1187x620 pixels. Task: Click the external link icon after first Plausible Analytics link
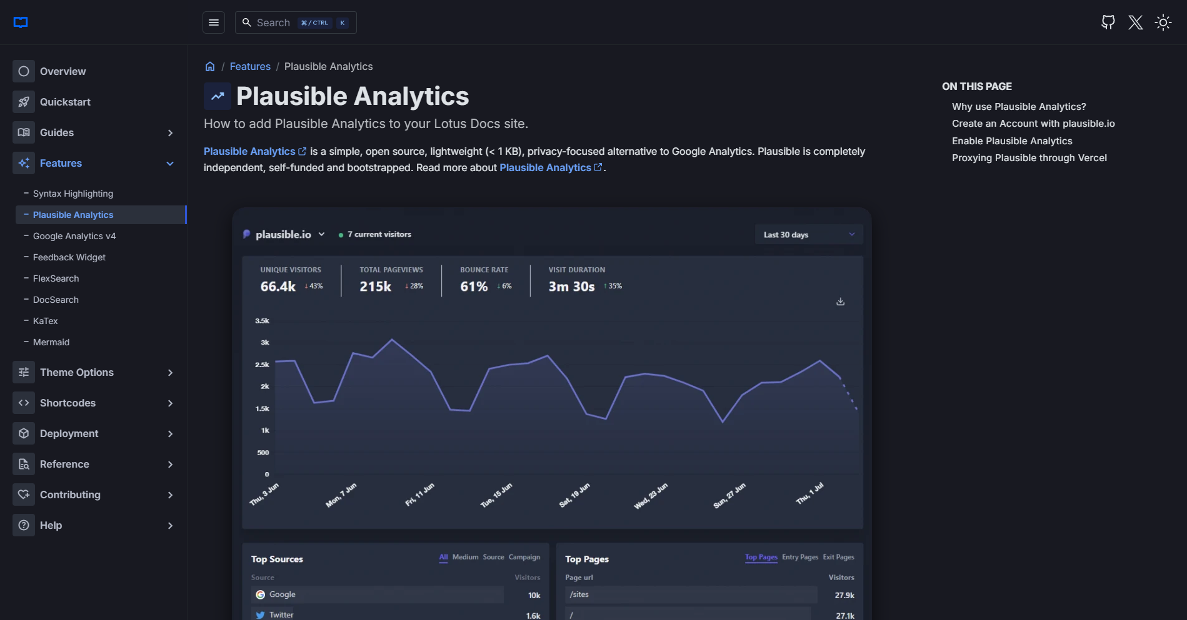(x=303, y=151)
